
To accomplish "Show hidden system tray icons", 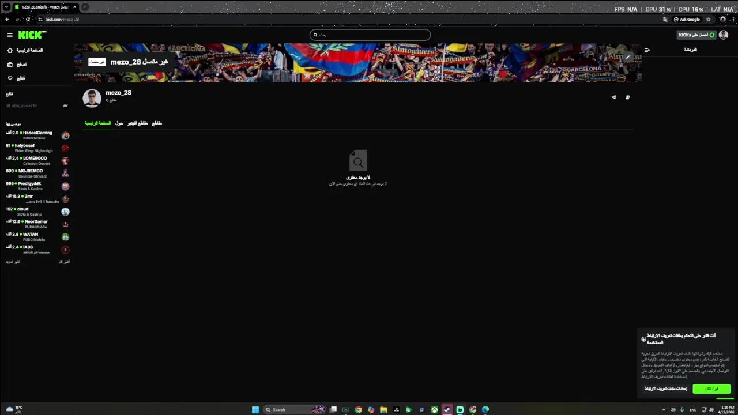I will [663, 410].
